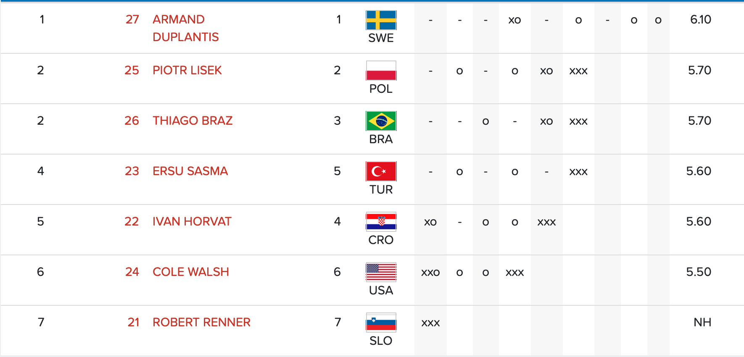
Task: Open Ersu Sasma athlete profile
Action: 190,171
